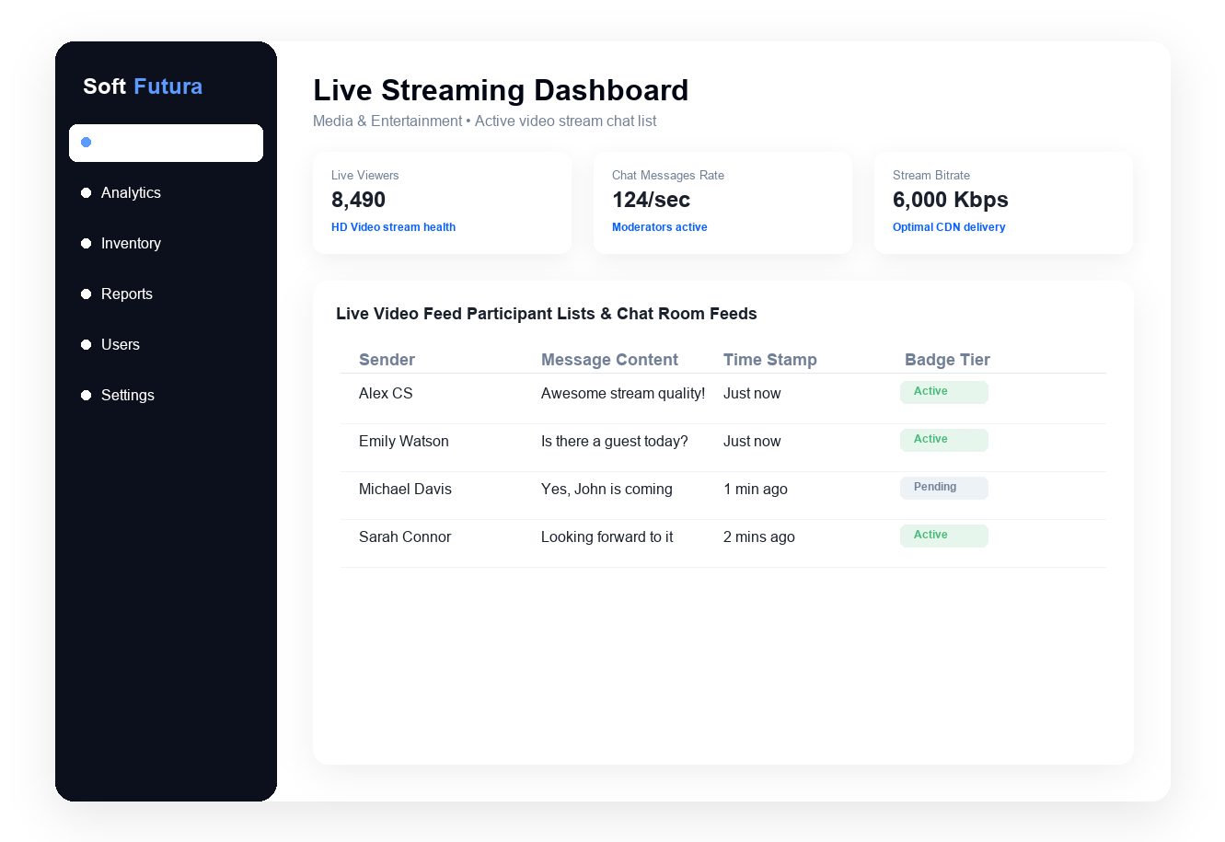This screenshot has height=842, width=1225.
Task: Open the Live Viewers stat card
Action: (x=442, y=202)
